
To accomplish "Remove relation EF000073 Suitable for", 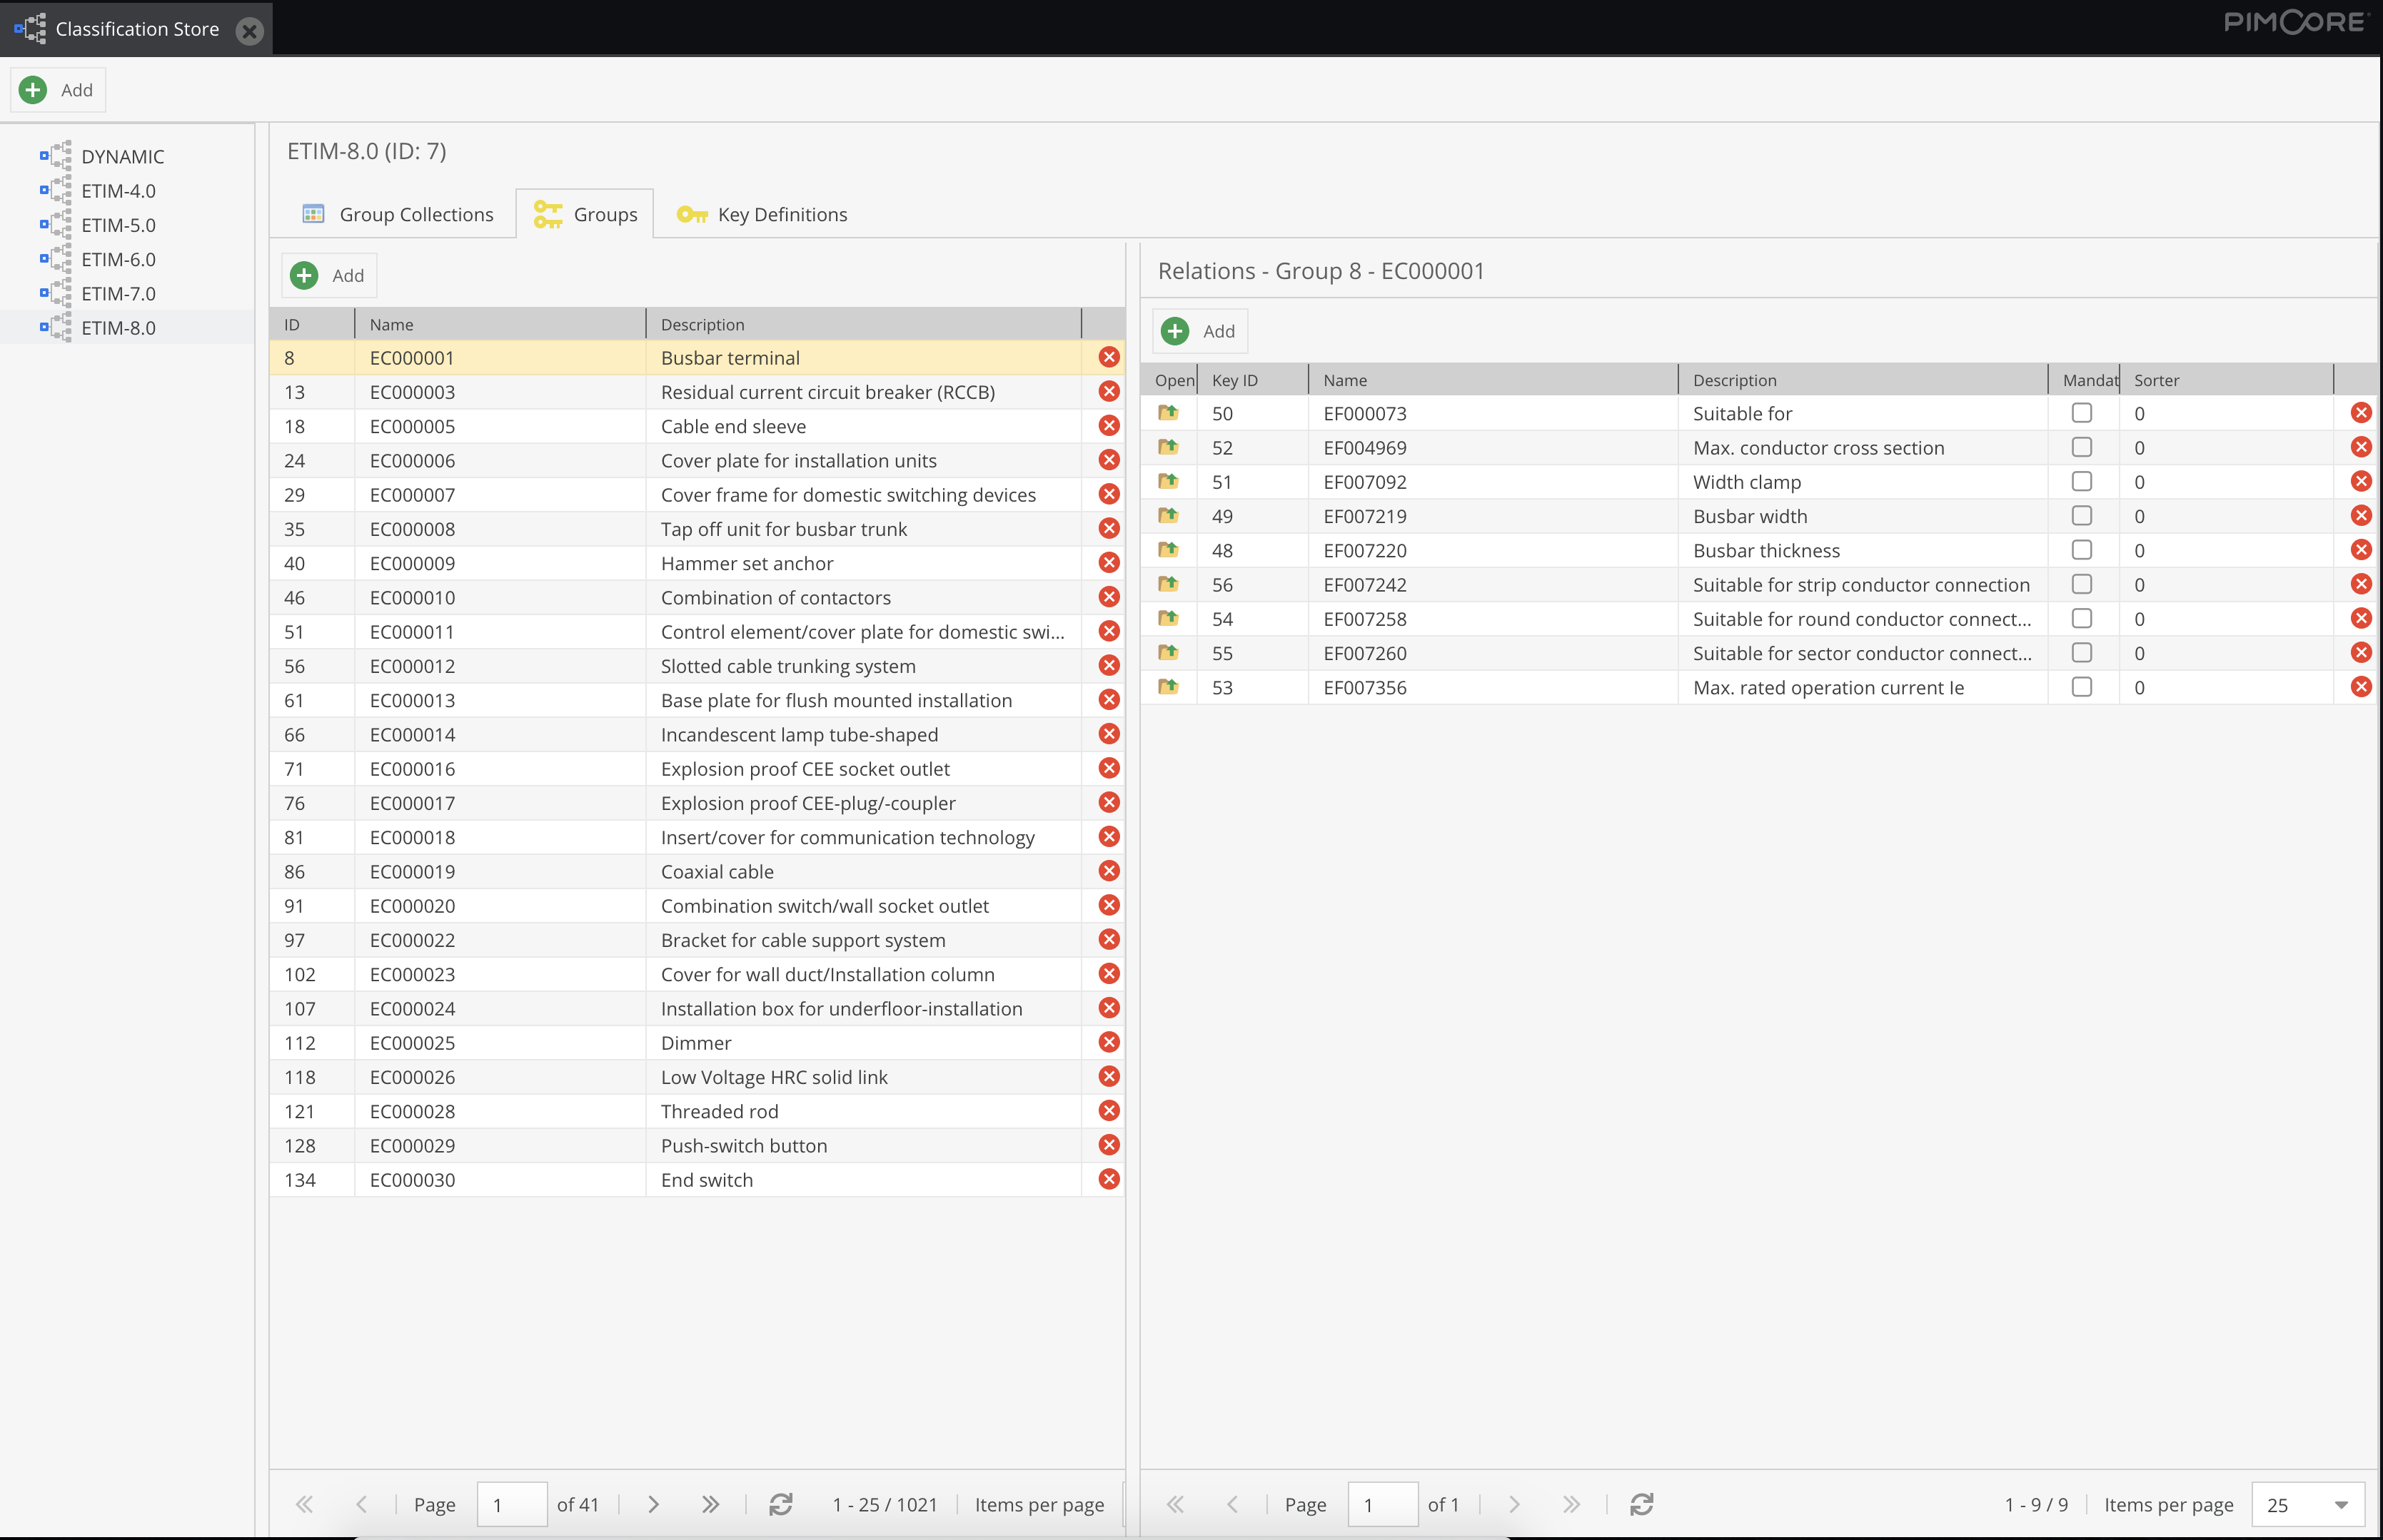I will [2361, 412].
